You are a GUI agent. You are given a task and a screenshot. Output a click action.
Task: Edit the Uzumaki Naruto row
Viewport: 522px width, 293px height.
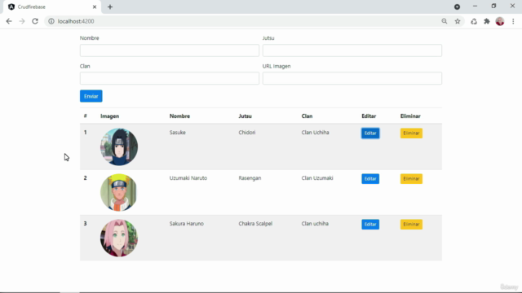(370, 179)
